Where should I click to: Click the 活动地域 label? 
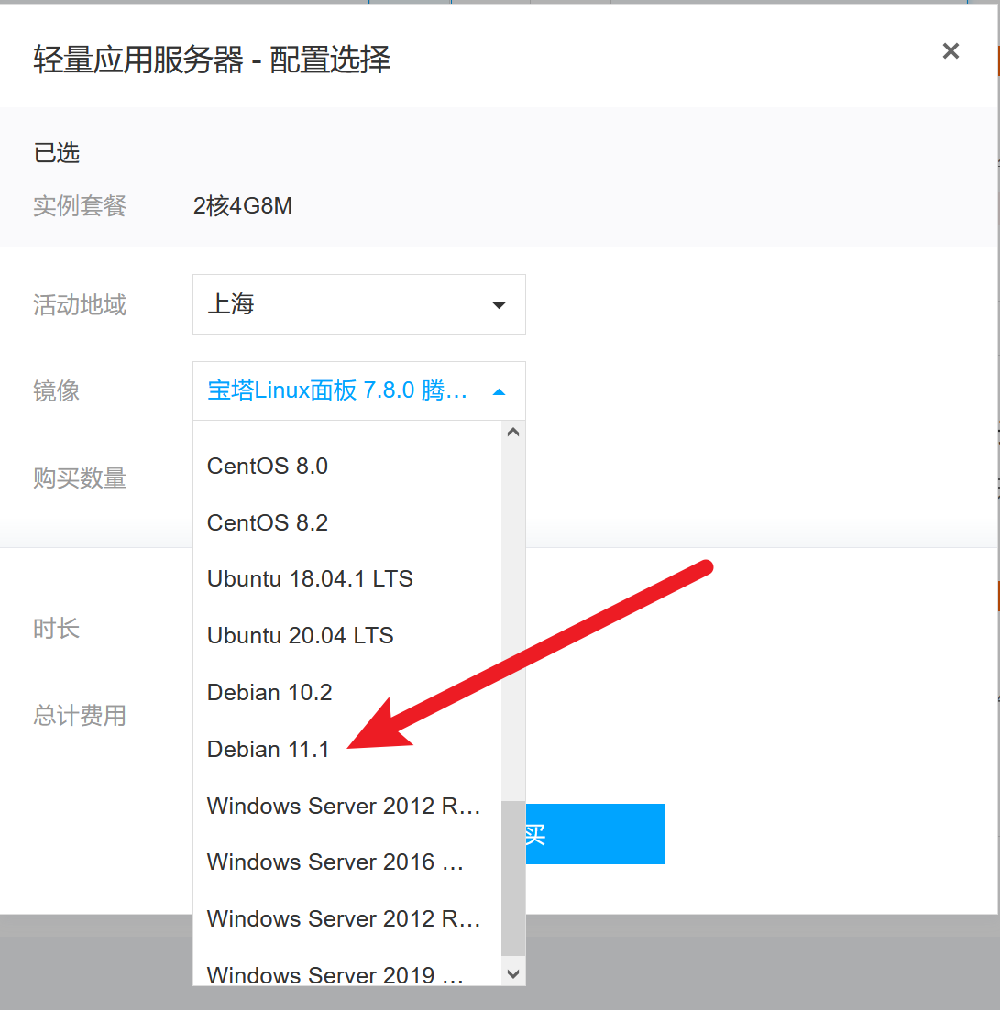pos(80,304)
